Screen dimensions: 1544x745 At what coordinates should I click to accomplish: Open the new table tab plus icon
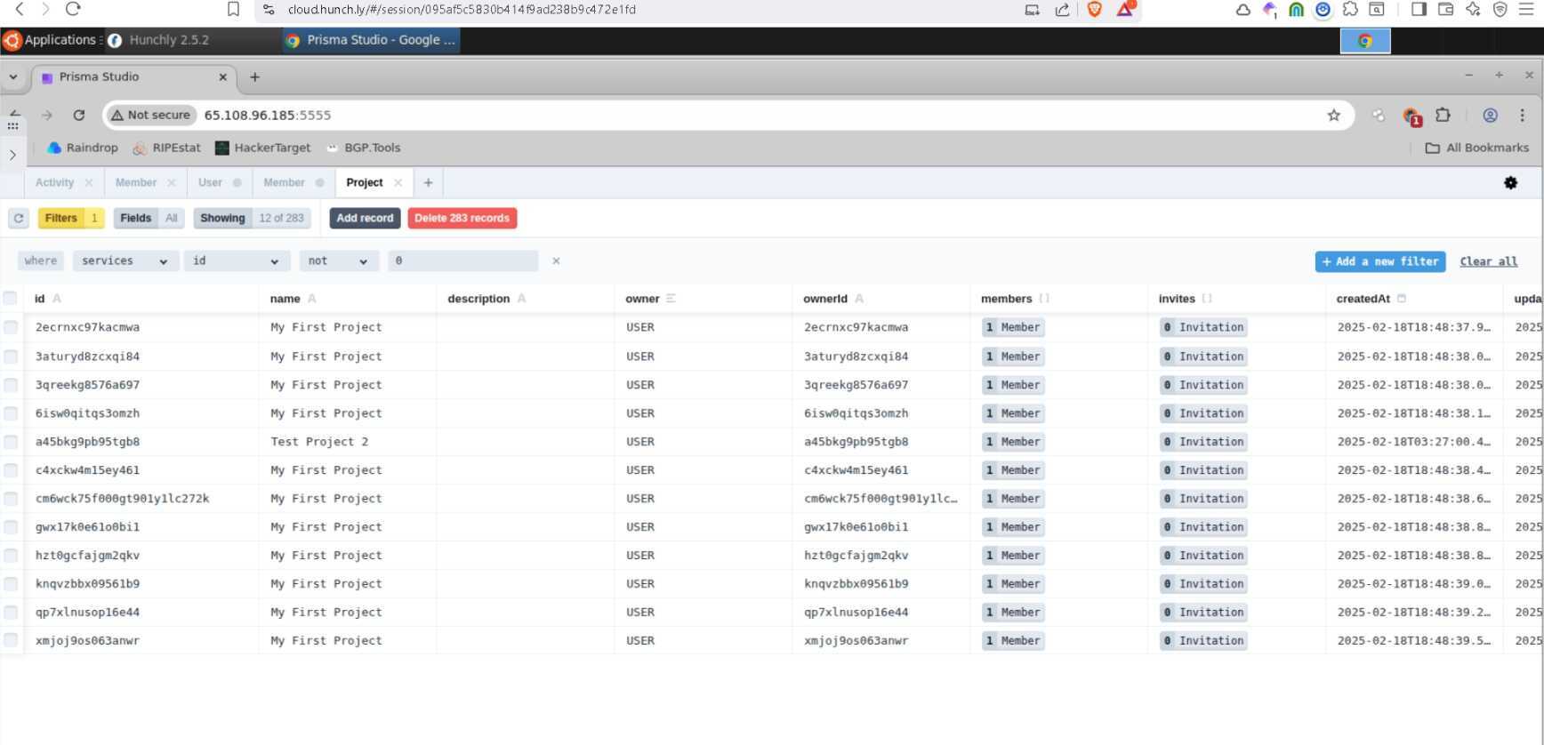428,183
